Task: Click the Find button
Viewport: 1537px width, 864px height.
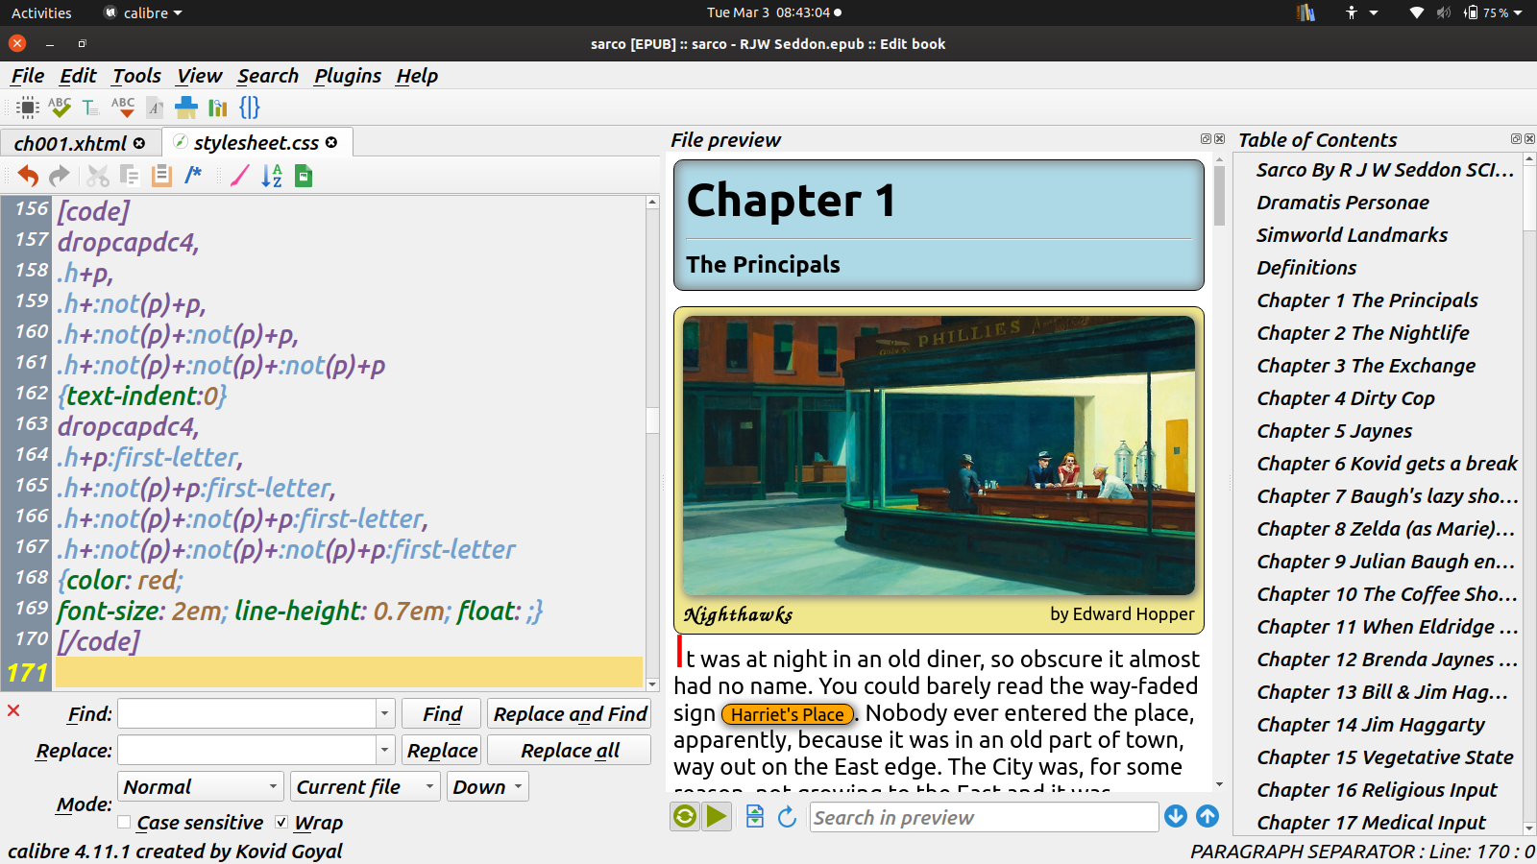Action: tap(442, 713)
